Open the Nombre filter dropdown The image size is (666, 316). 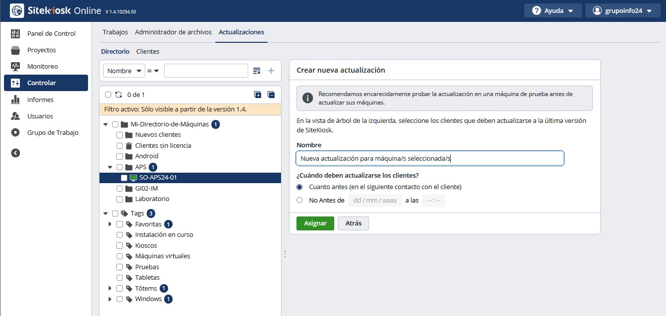[124, 71]
